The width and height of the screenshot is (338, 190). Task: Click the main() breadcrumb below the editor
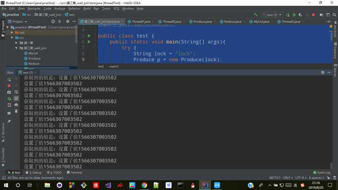click(x=114, y=66)
